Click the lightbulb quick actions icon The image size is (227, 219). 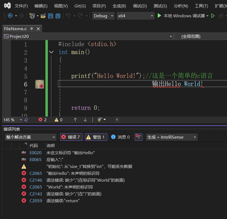39,84
